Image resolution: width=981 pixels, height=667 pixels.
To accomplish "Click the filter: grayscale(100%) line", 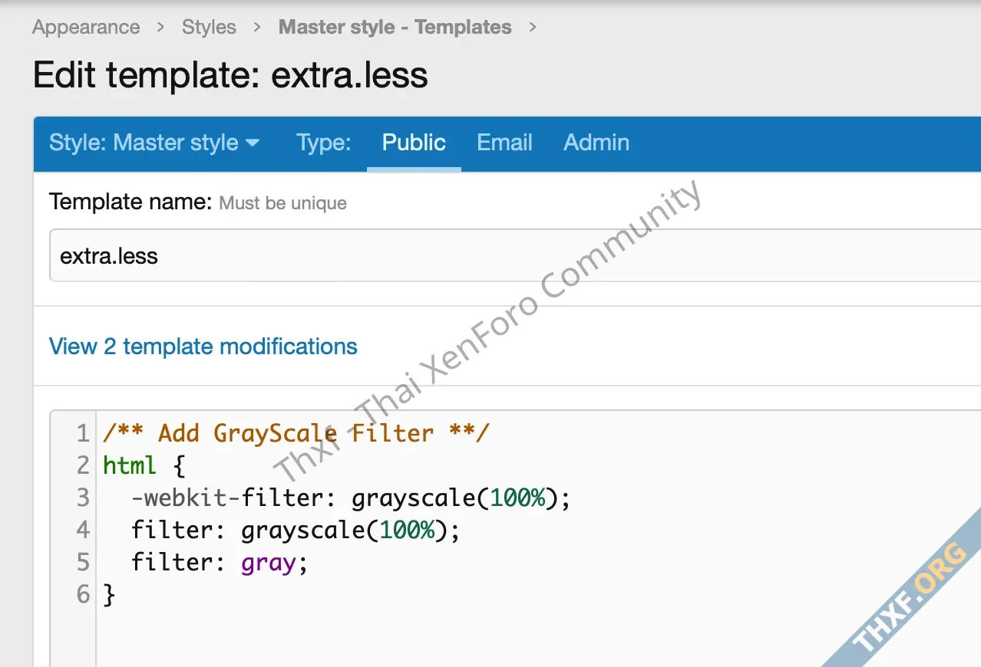I will [x=295, y=531].
